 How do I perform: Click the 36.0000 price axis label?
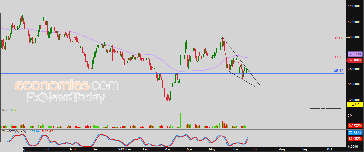coord(354,69)
